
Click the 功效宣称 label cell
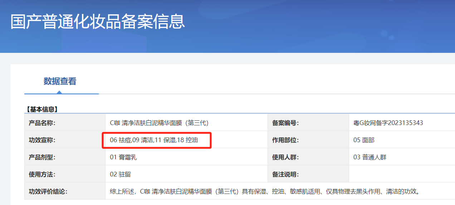tap(42, 140)
